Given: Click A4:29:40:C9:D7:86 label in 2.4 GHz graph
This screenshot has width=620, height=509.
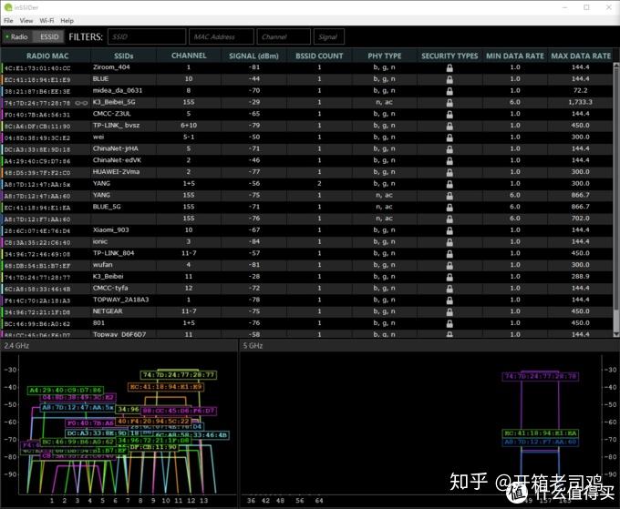Looking at the screenshot, I should coord(66,390).
